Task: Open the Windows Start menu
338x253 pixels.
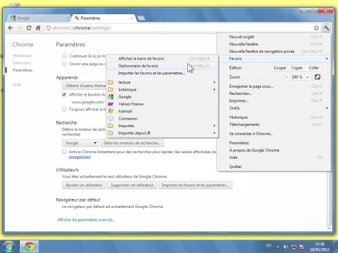Action: [x=8, y=247]
